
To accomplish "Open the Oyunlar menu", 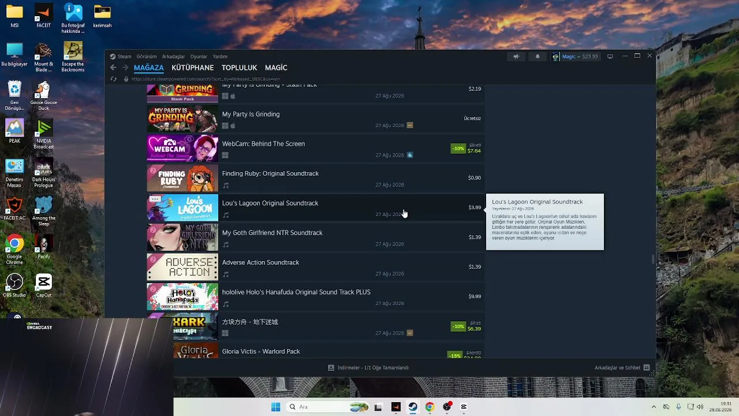I will 199,57.
